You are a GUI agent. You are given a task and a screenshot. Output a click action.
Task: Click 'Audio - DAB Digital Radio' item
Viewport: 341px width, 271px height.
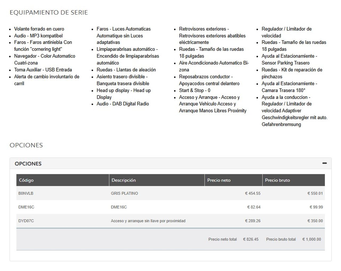(123, 104)
